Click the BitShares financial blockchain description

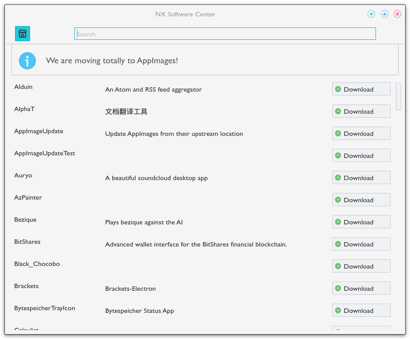tap(196, 244)
